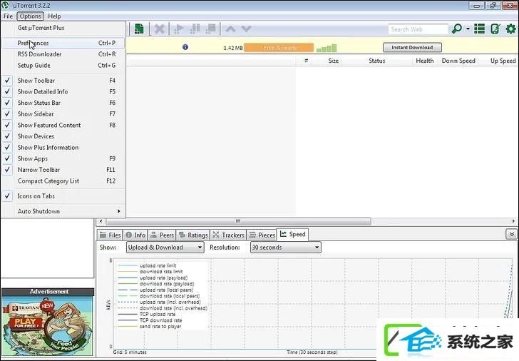Switch to the Peers tab
This screenshot has width=519, height=361.
click(162, 235)
